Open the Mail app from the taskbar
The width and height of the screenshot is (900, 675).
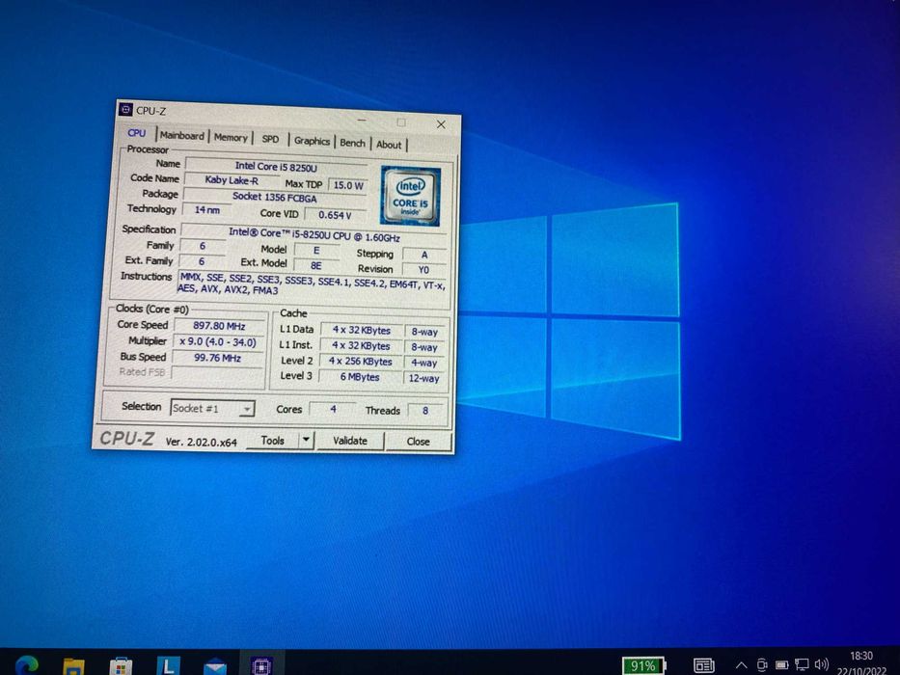[x=215, y=667]
